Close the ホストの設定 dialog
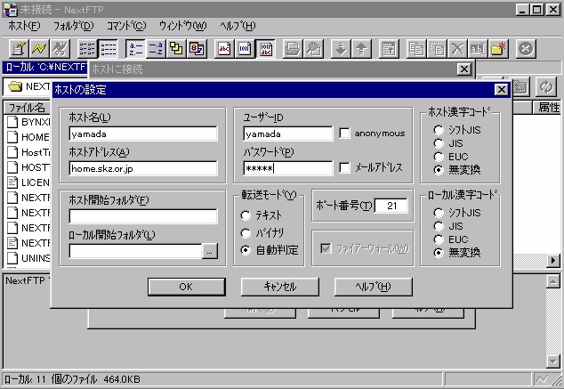Viewport: 564px width, 389px height. click(502, 90)
